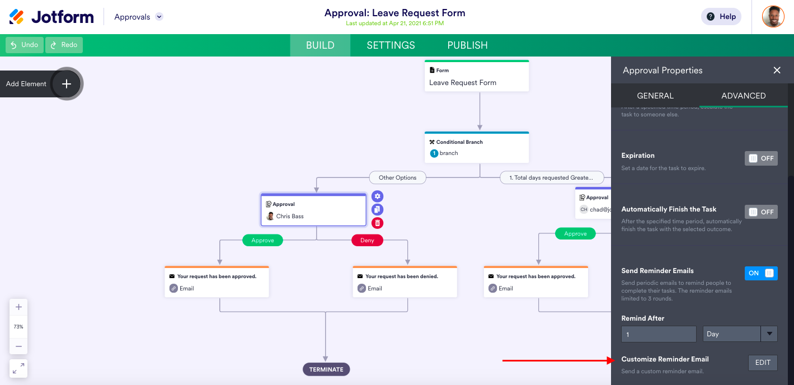The width and height of the screenshot is (794, 385).
Task: Disable Send Reminder Emails toggle
Action: pyautogui.click(x=761, y=273)
